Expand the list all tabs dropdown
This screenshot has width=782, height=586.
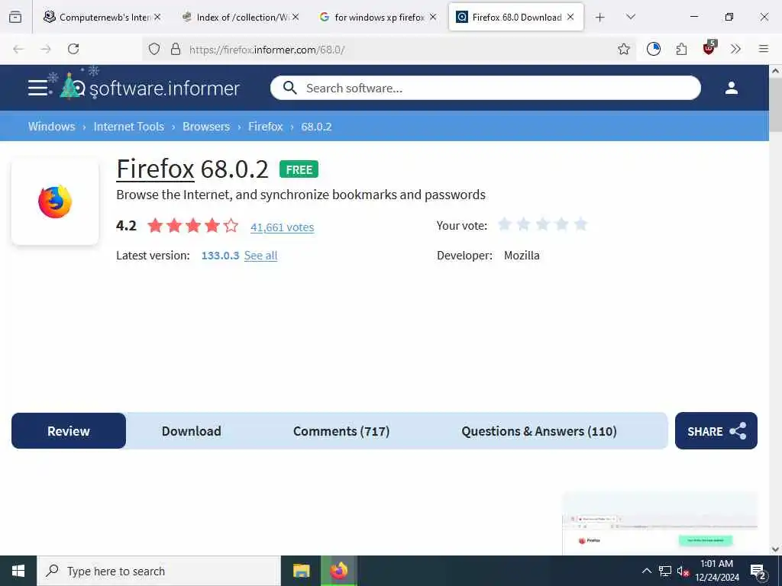[x=630, y=17]
